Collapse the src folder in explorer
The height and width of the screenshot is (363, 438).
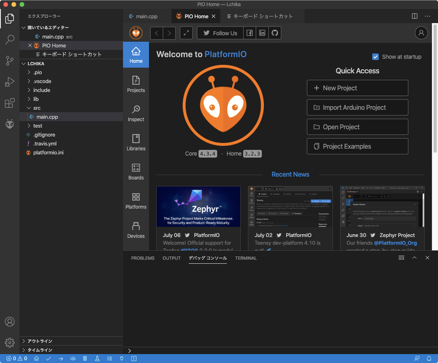point(36,108)
